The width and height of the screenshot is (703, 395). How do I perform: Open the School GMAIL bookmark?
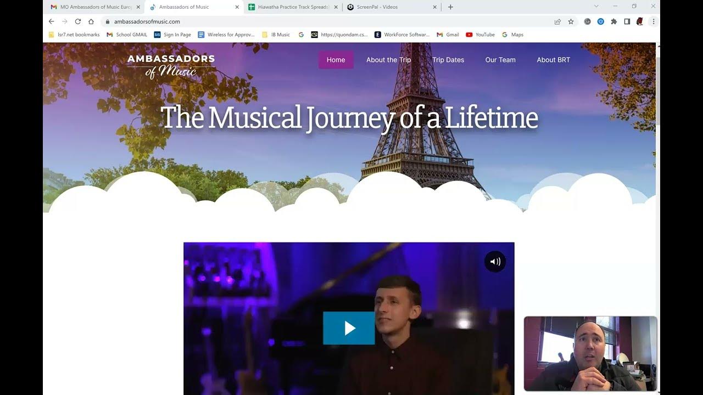[127, 35]
